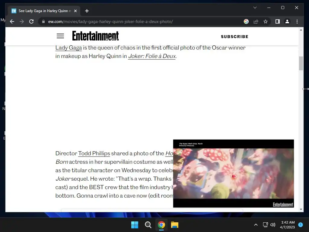This screenshot has height=232, width=309.
Task: Open the Lady Gaga link
Action: tap(68, 48)
